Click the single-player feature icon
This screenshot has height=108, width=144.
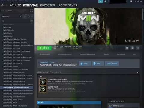pyautogui.click(x=126, y=40)
